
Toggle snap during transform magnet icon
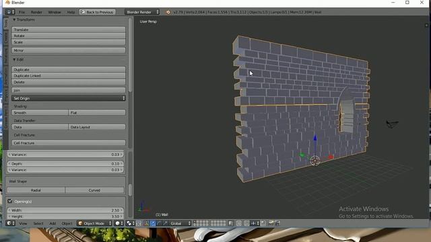point(246,223)
